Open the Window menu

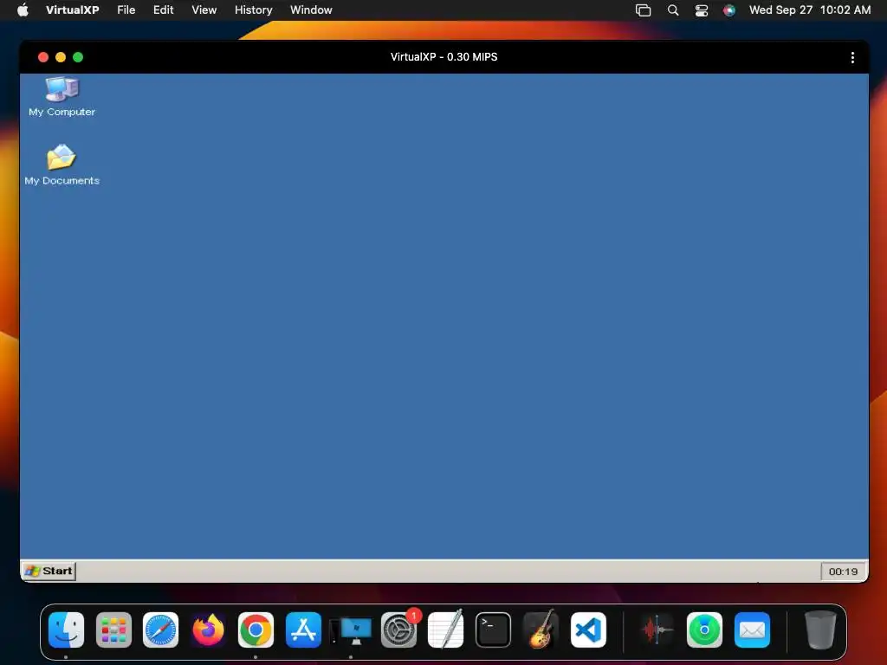pyautogui.click(x=311, y=10)
